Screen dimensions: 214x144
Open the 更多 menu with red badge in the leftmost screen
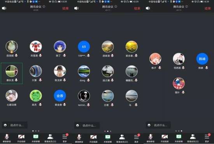65,138
